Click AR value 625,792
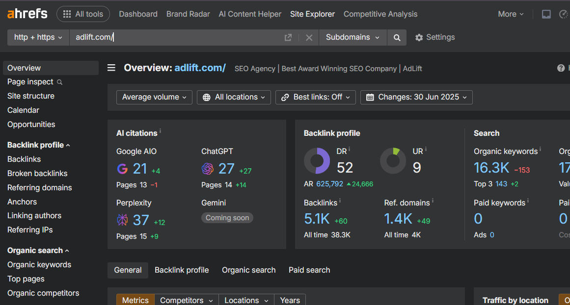Viewport: 570px width, 305px height. [330, 184]
